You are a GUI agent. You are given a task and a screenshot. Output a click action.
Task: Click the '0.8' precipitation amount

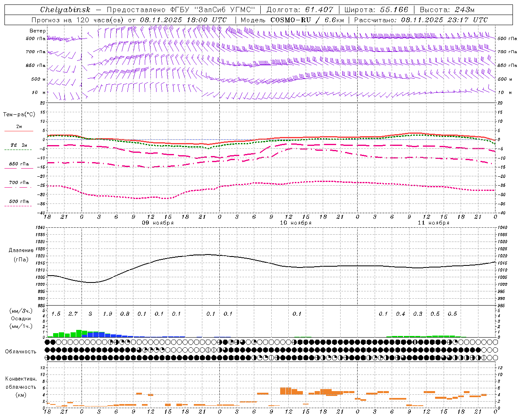click(x=125, y=314)
